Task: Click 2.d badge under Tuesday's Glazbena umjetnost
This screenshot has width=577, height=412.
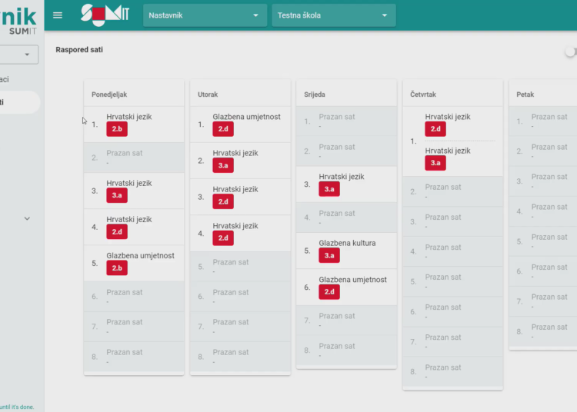Action: click(223, 129)
